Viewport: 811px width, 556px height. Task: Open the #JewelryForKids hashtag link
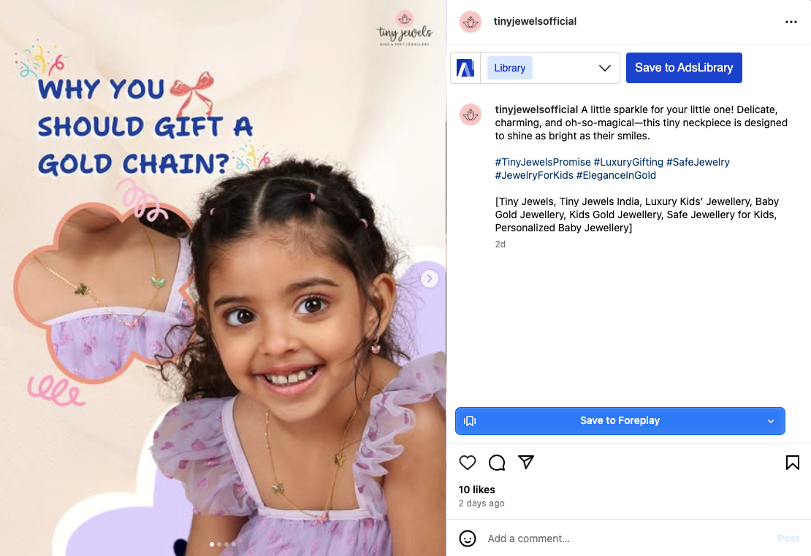coord(534,175)
